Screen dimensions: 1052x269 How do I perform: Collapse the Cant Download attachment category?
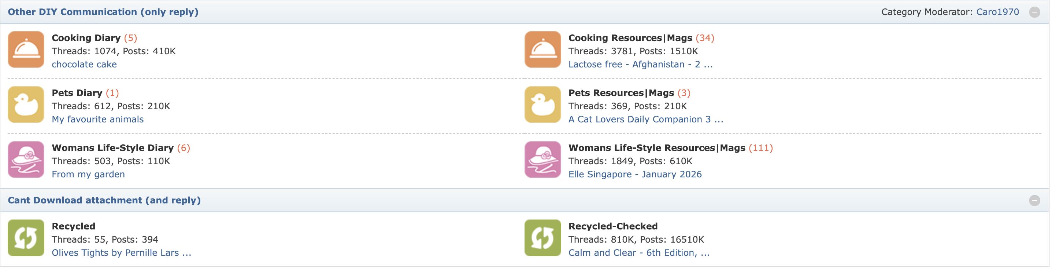(x=1034, y=200)
